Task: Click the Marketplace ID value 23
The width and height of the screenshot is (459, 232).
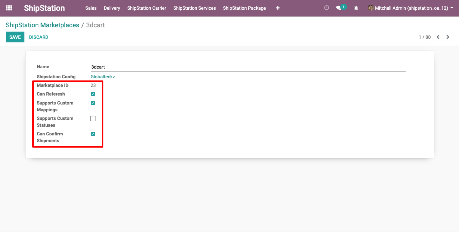Action: click(x=93, y=85)
